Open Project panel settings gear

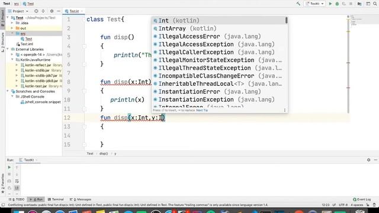tap(52, 11)
